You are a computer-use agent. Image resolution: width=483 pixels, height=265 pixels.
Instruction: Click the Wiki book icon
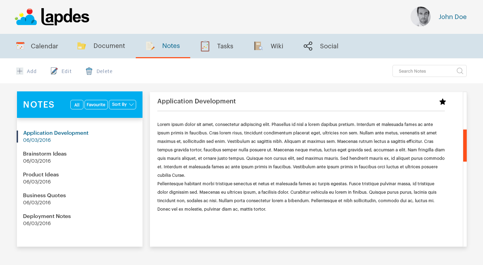tap(258, 46)
